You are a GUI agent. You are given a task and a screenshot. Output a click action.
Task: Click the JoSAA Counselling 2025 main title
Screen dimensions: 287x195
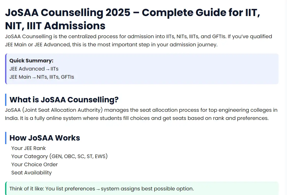click(133, 19)
